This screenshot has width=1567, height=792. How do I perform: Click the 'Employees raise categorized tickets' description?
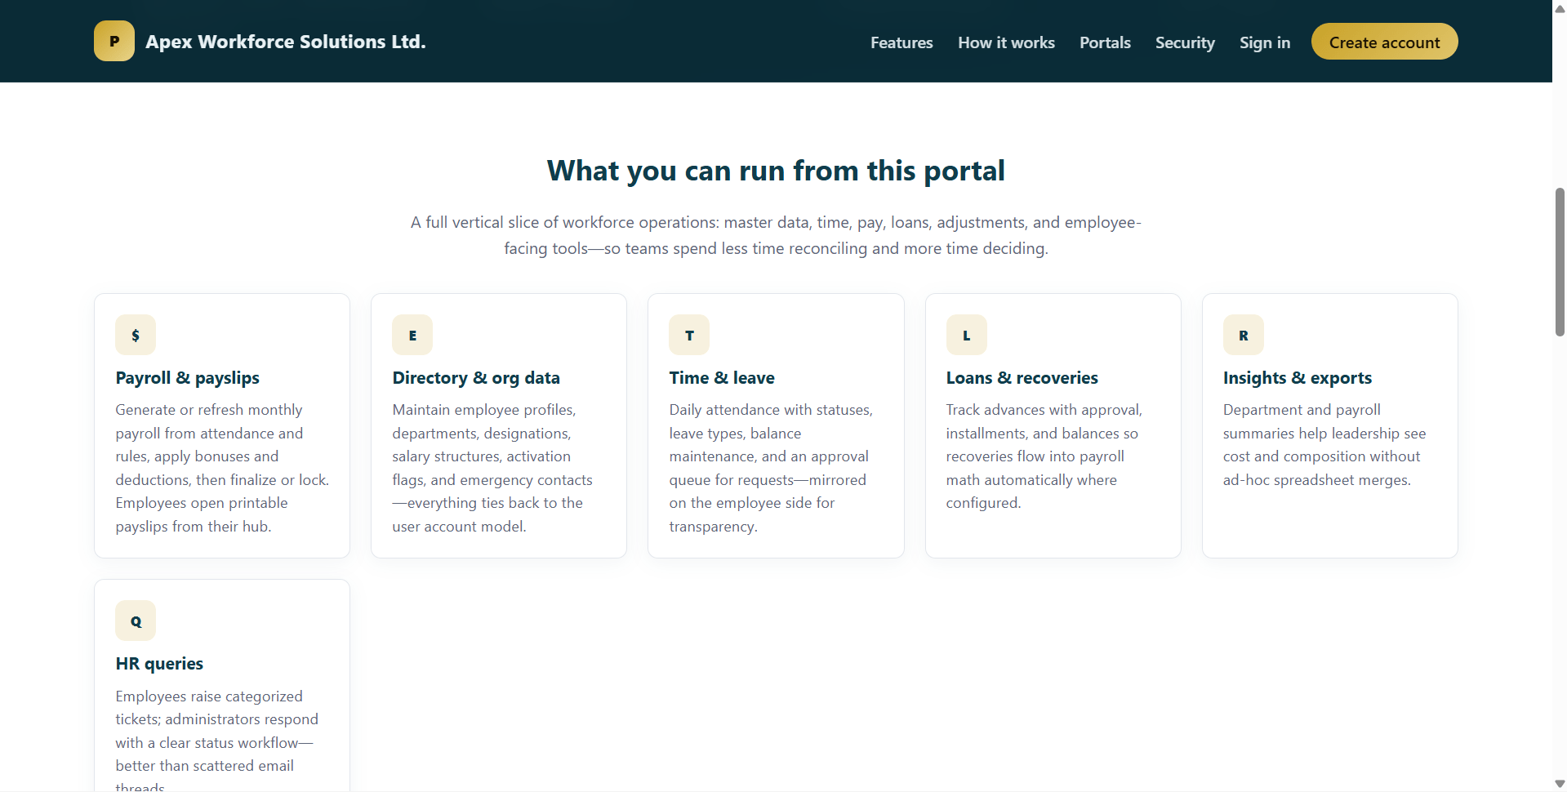coord(217,739)
